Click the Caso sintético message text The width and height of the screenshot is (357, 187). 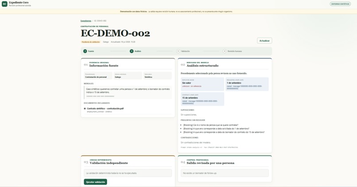(128, 91)
